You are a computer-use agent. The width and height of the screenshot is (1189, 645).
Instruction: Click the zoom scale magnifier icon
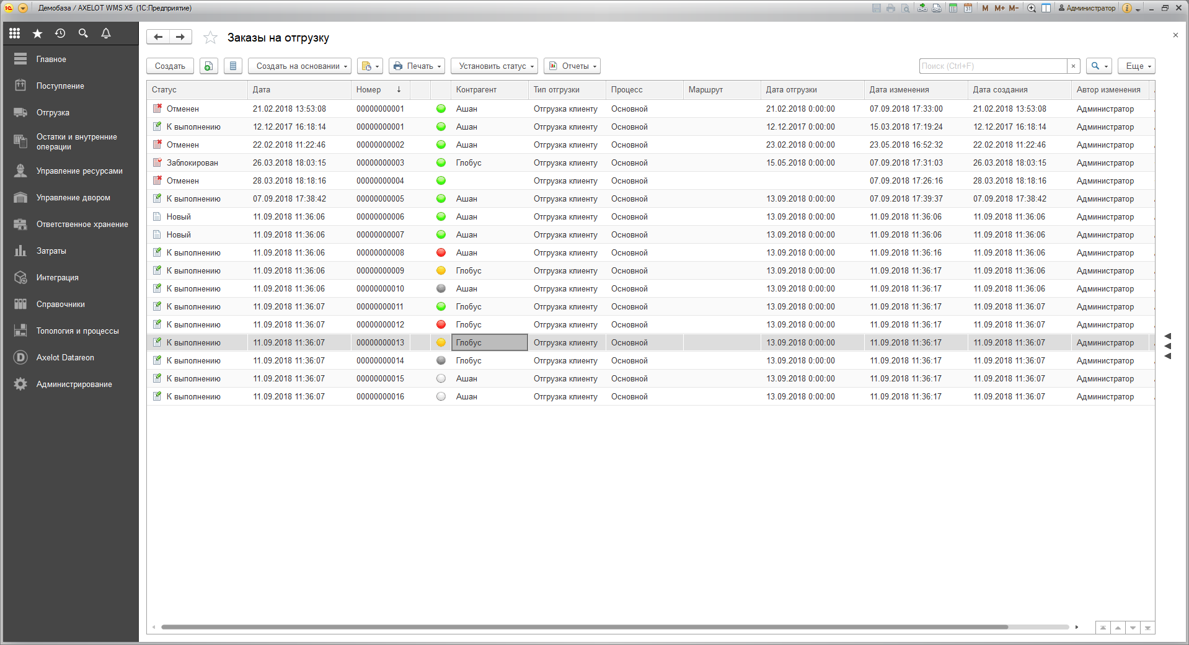pos(1032,8)
